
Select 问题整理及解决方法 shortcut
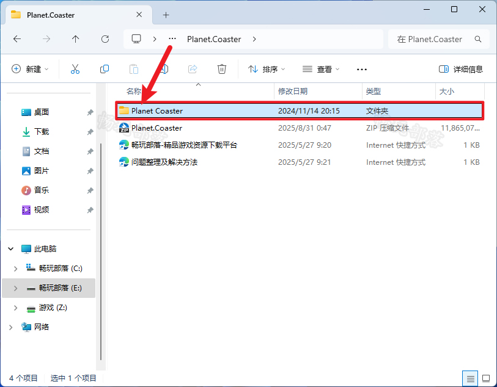[x=164, y=162]
